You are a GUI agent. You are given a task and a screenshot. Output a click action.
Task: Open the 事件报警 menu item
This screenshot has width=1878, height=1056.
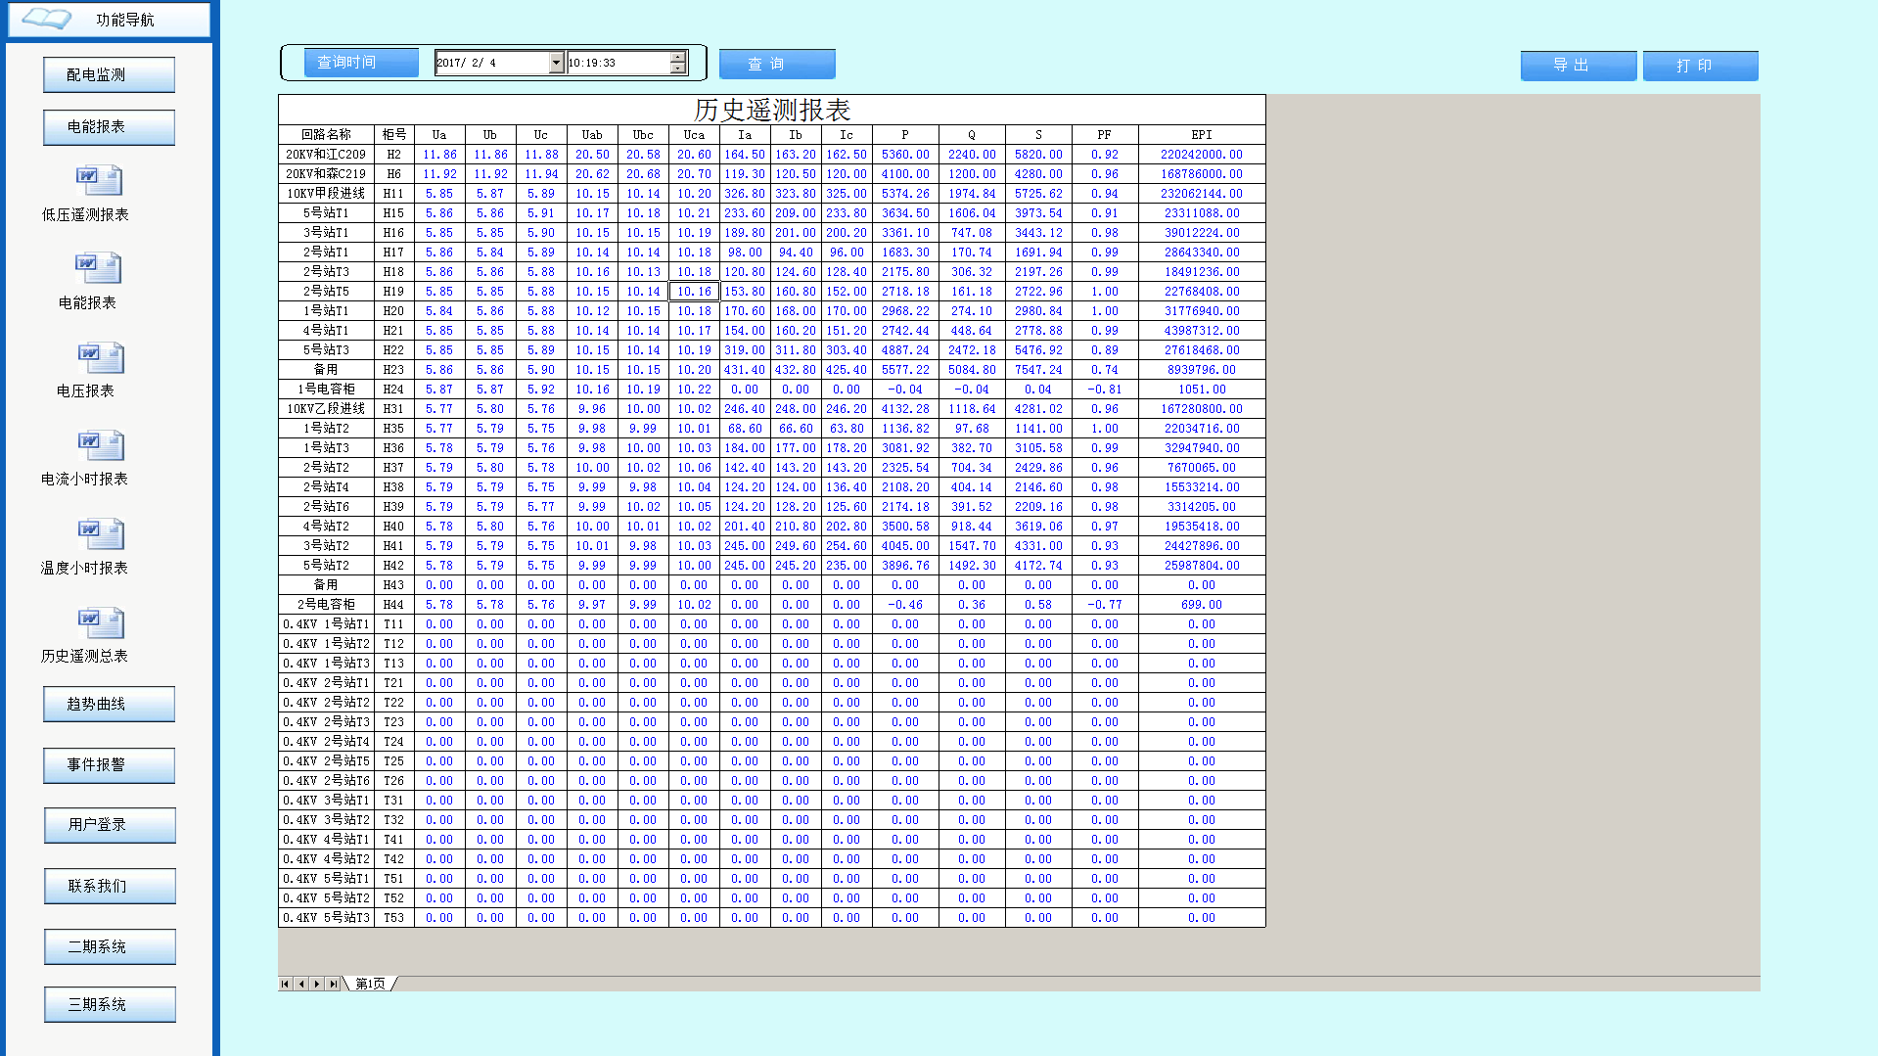109,764
